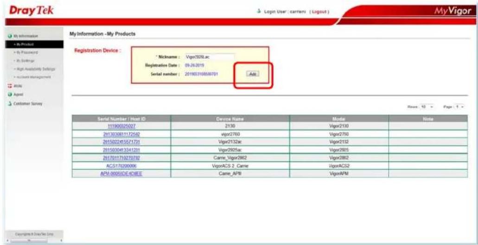This screenshot has height=245, width=478.
Task: Click the model cell 'VigorACS2'
Action: [x=339, y=166]
